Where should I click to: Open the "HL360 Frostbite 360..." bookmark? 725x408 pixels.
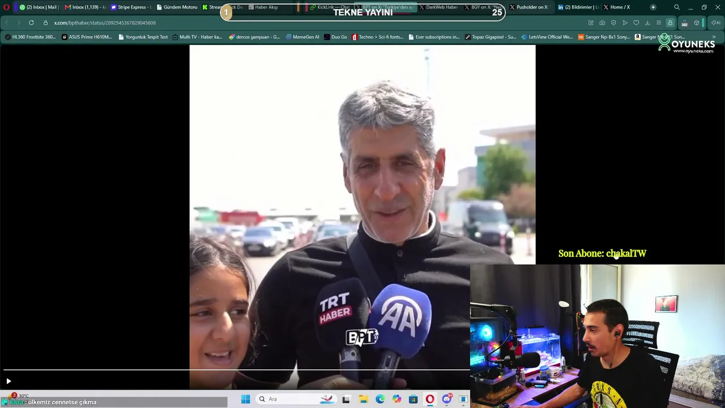pyautogui.click(x=31, y=37)
